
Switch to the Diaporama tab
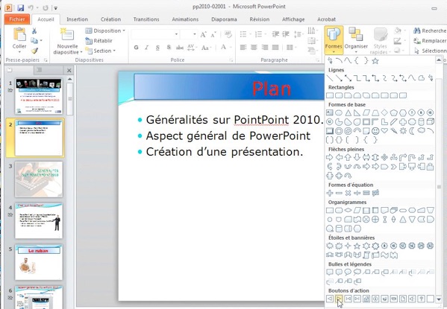(x=224, y=19)
